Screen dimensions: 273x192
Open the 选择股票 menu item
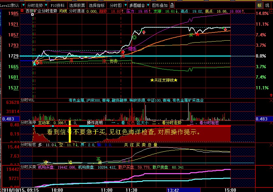point(77,6)
